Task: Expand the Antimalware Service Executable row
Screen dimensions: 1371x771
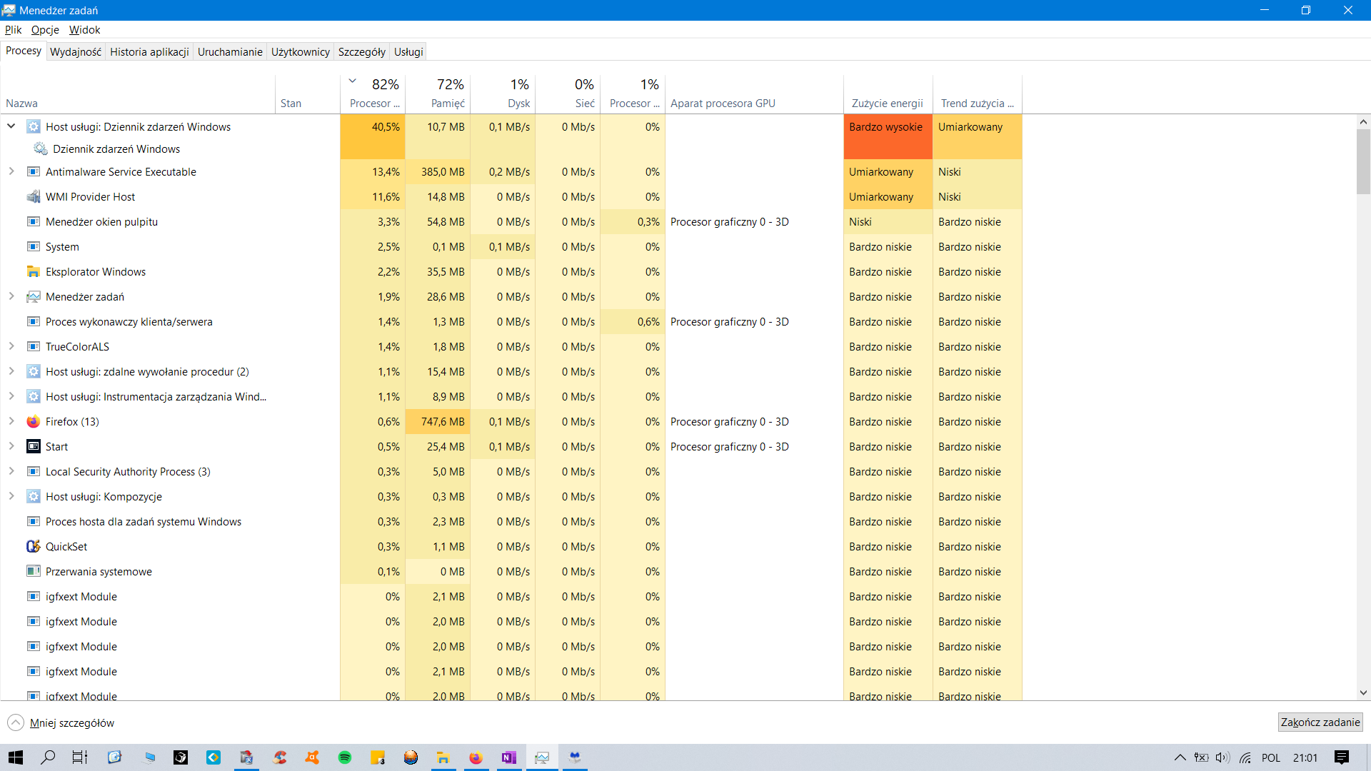Action: (x=11, y=172)
